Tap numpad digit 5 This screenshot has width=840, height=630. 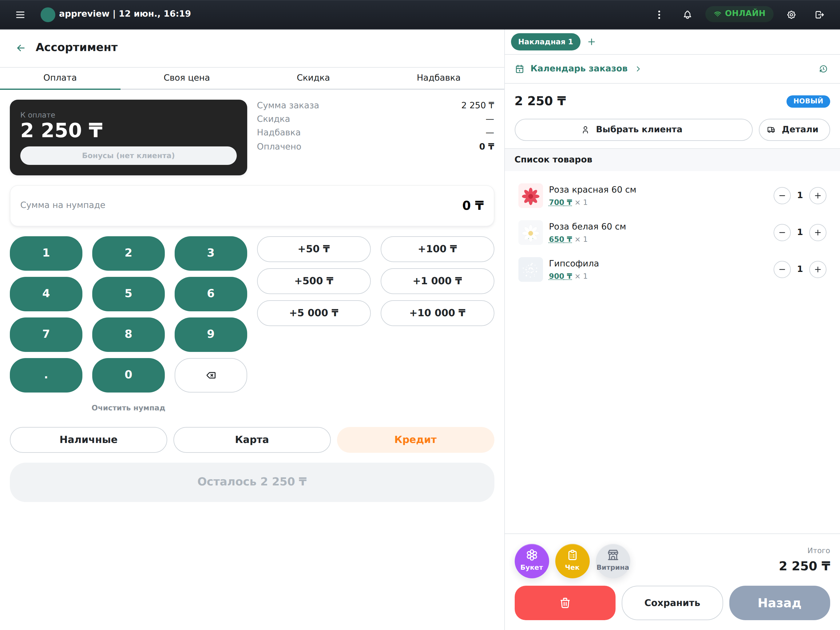pyautogui.click(x=128, y=294)
